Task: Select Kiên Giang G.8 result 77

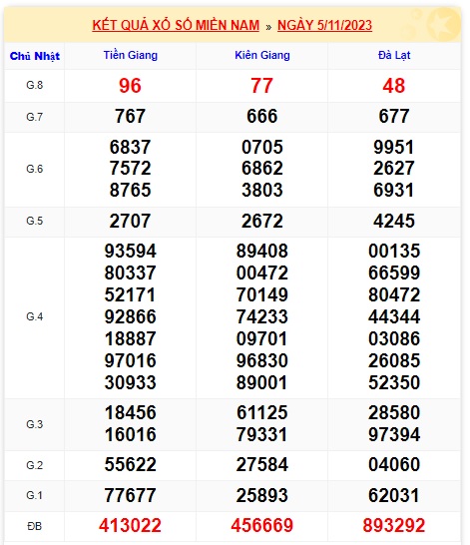Action: (261, 86)
